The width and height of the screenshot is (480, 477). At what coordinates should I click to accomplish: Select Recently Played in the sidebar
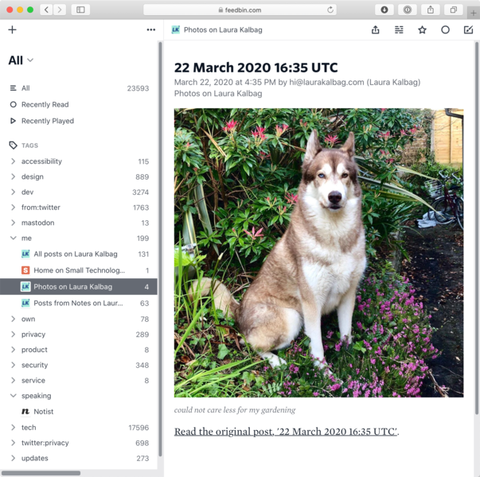[x=47, y=121]
